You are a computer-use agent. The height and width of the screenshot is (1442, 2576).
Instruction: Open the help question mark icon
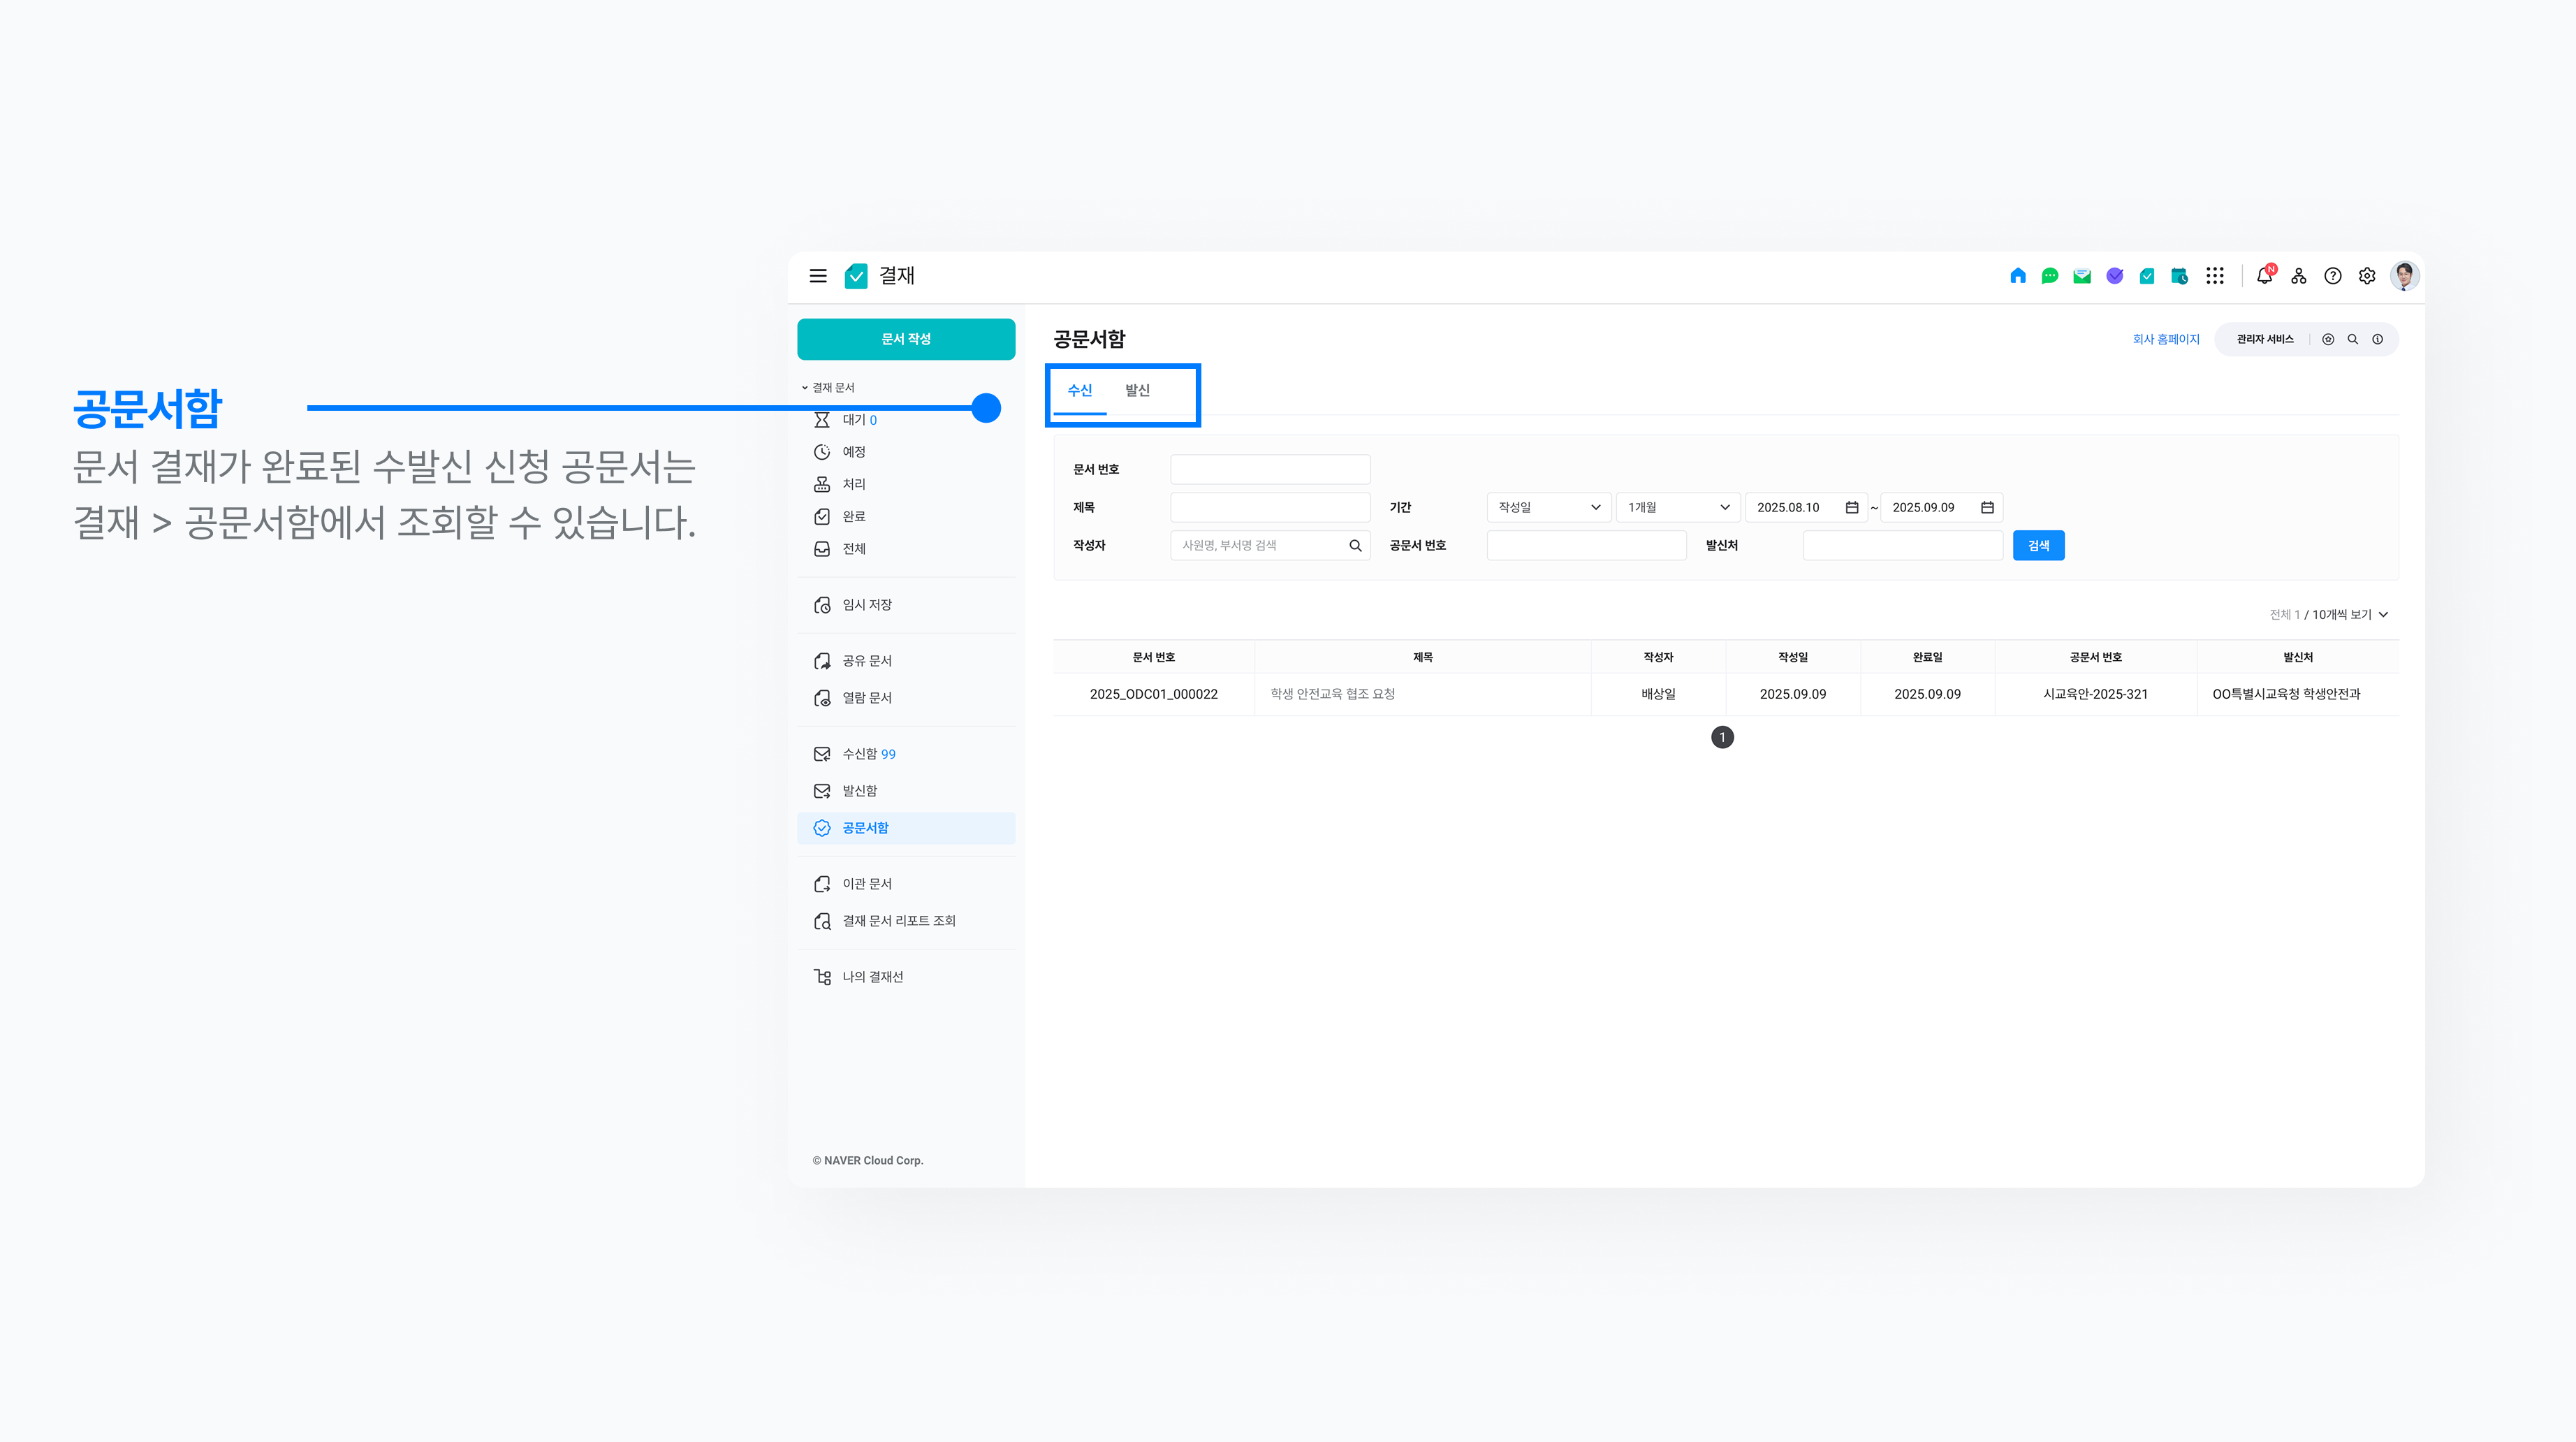click(x=2333, y=276)
